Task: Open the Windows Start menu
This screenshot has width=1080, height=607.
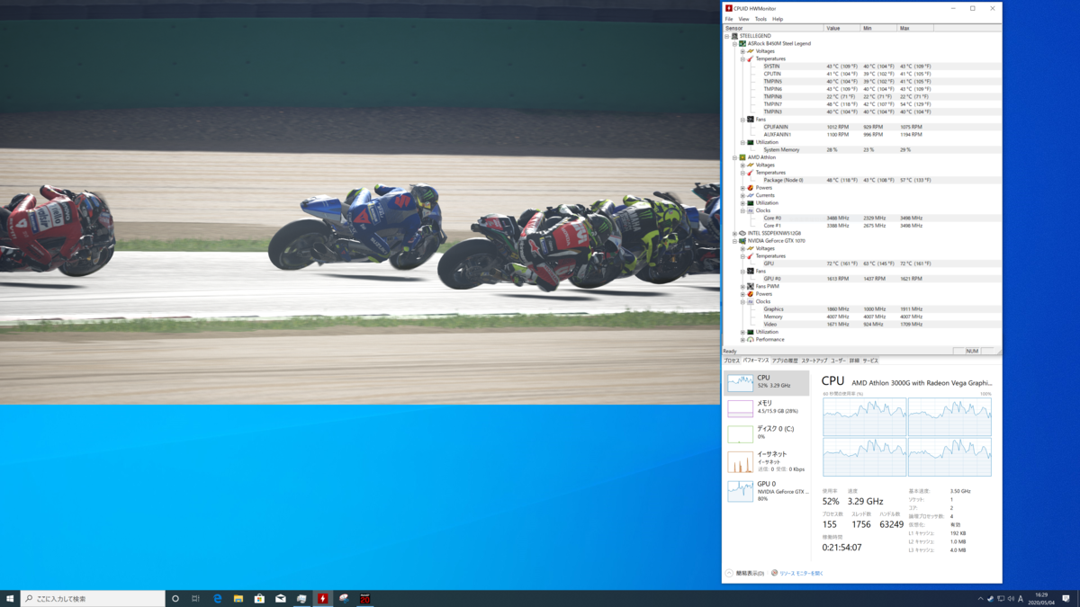Action: (x=10, y=598)
